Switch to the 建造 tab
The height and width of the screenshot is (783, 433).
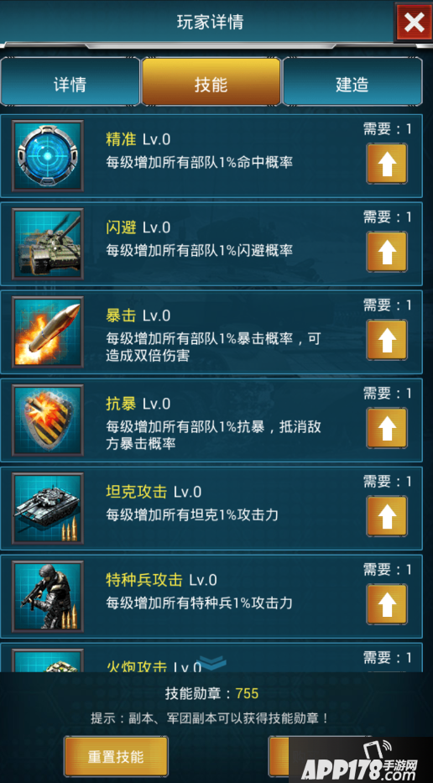352,82
